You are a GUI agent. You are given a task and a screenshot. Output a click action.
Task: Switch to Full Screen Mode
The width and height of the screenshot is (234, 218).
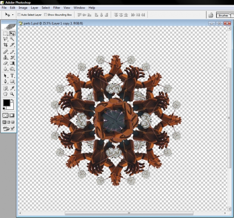coord(13,122)
